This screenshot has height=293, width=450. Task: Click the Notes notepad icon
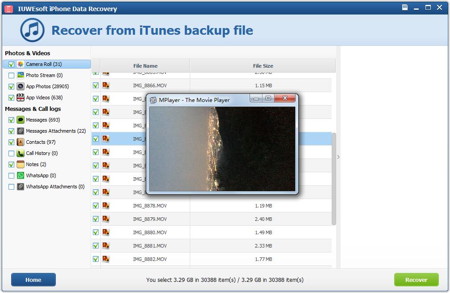tap(21, 164)
